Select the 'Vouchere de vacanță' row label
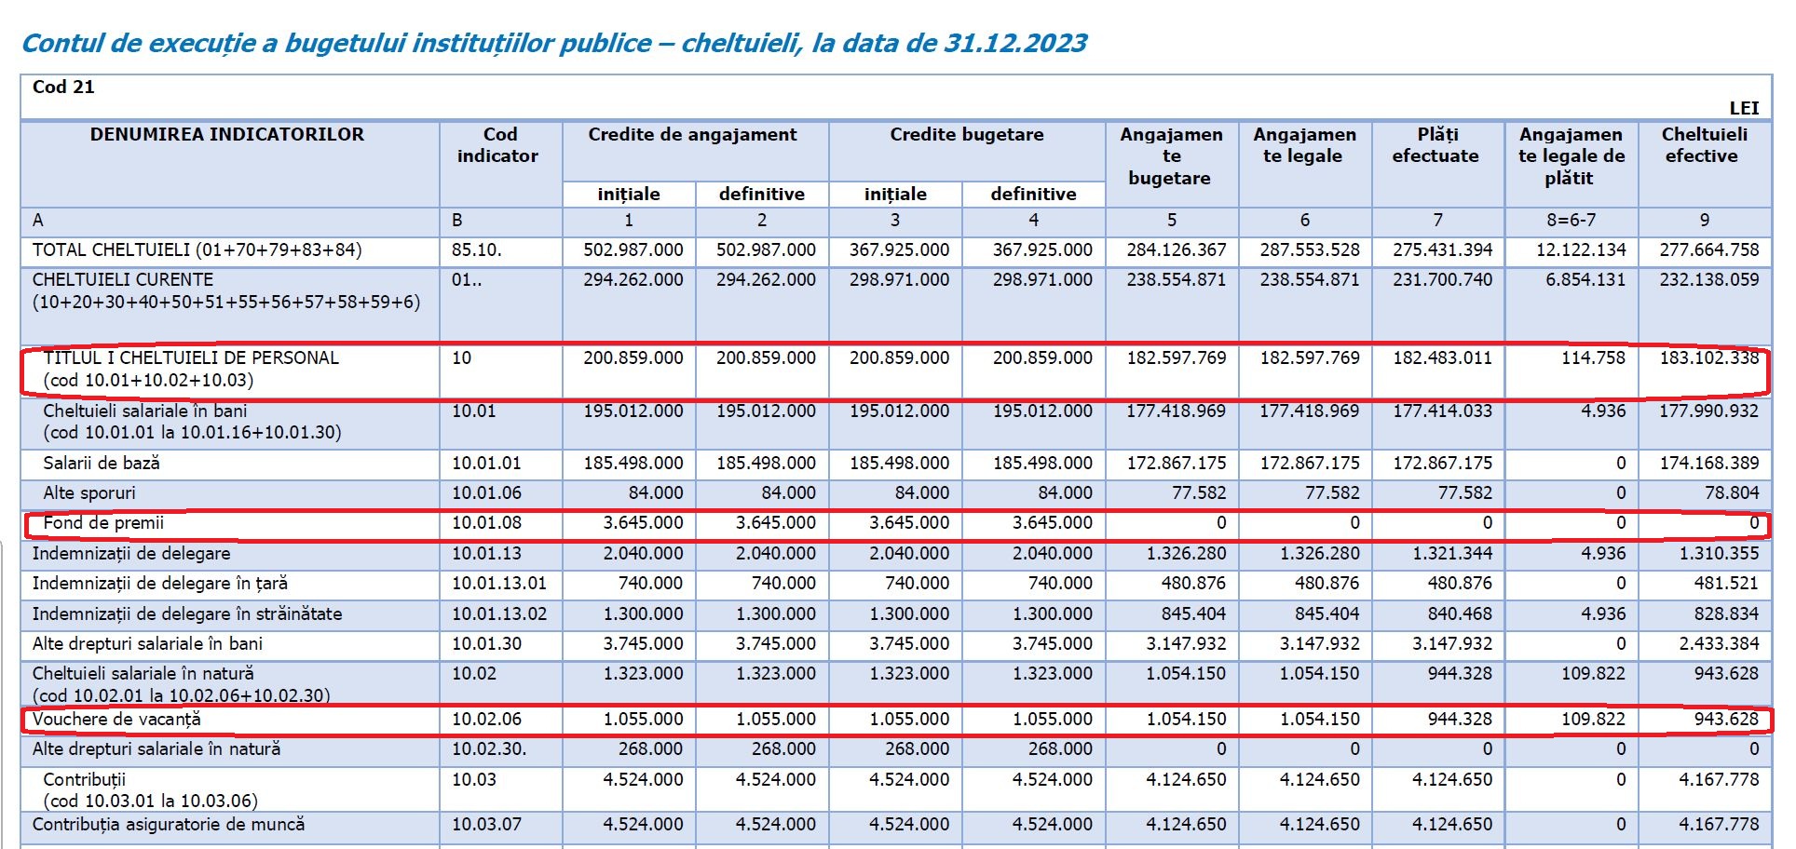This screenshot has height=849, width=1796. pos(116,720)
